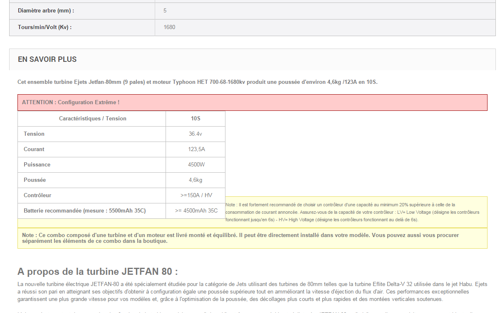Click the thrust value '4,6kg'
The width and height of the screenshot is (500, 313).
tap(196, 180)
